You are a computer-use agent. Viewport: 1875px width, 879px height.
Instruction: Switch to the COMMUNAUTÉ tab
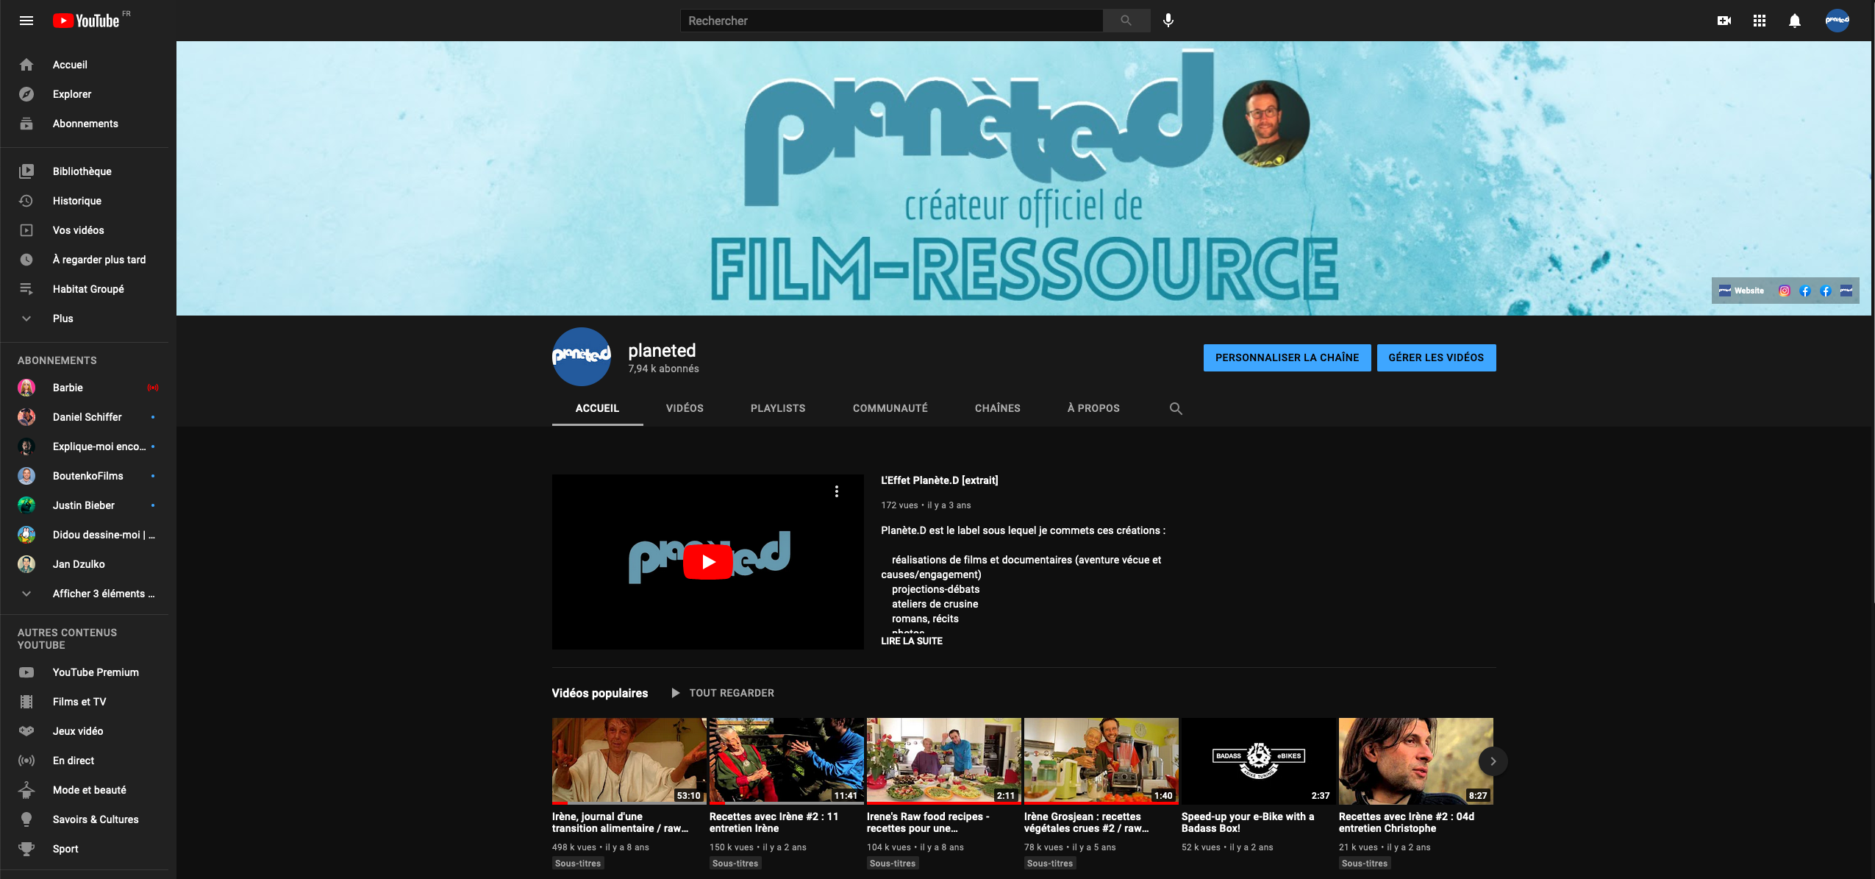[x=890, y=408]
